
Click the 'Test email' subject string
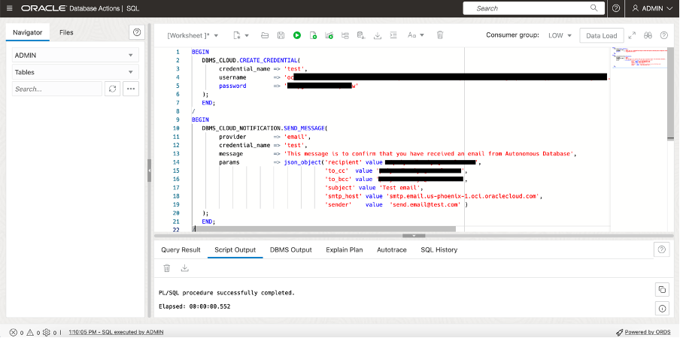(399, 187)
